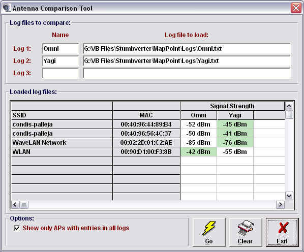Select the WaveLAN Network row SSID cell
The width and height of the screenshot is (304, 252).
coord(62,143)
